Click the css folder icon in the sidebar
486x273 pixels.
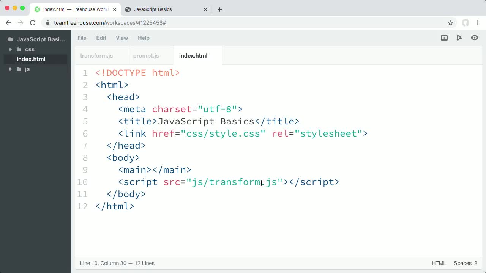point(19,49)
